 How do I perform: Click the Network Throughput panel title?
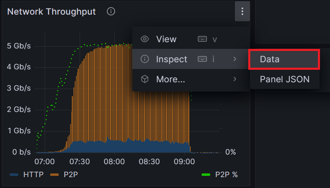pos(52,12)
